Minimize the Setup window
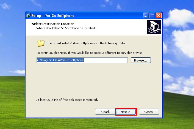The height and width of the screenshot is (129, 194). [146, 16]
